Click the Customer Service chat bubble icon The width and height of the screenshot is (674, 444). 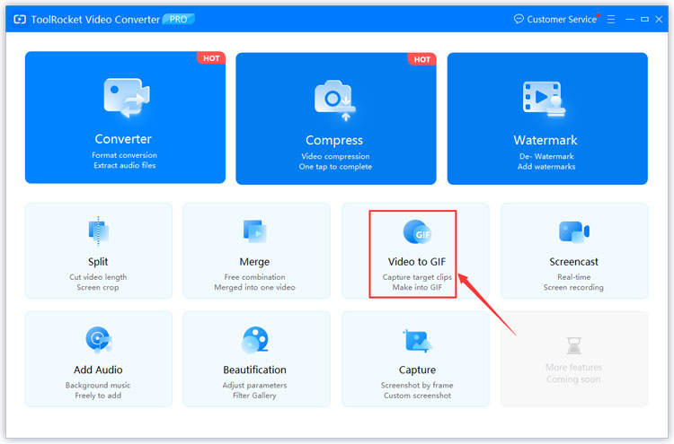519,19
